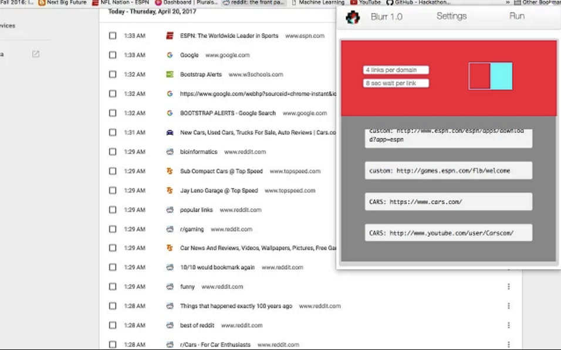Image resolution: width=561 pixels, height=350 pixels.
Task: Click reddit favicon beside '10/10 would bookmark again'
Action: [x=170, y=267]
